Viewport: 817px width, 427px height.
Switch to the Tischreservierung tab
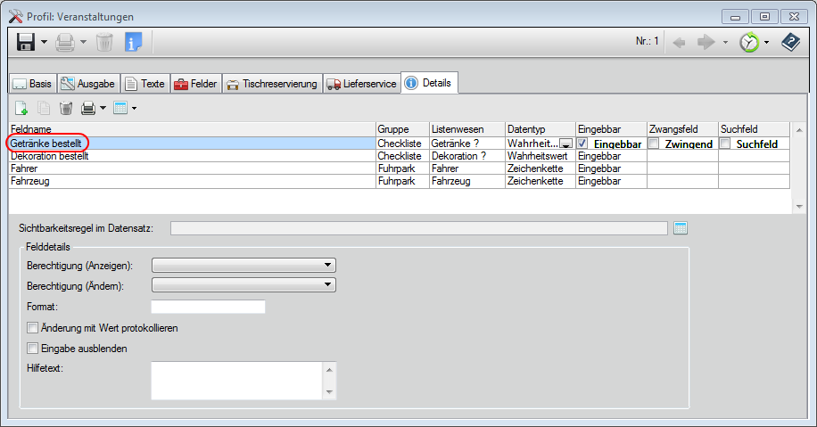coord(272,84)
